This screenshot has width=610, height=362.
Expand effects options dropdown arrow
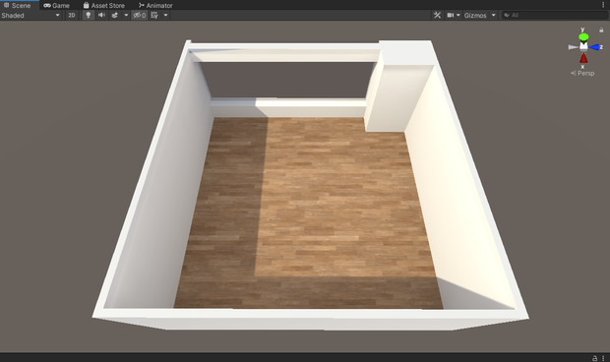click(x=126, y=15)
